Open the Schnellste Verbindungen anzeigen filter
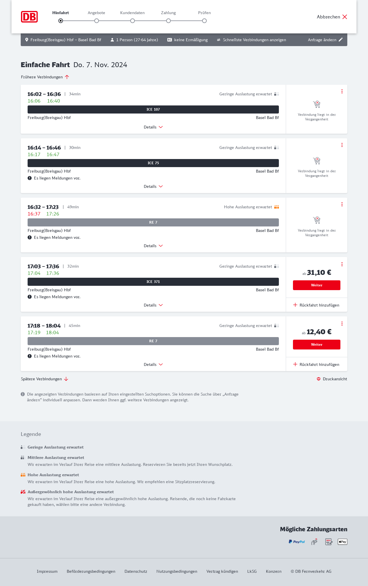 (x=251, y=40)
